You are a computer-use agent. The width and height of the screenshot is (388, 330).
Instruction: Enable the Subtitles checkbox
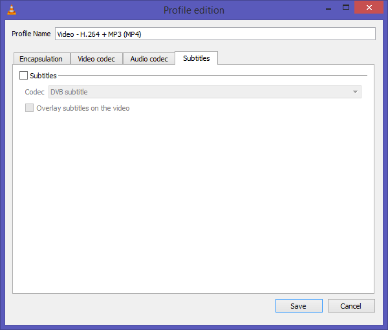pyautogui.click(x=23, y=76)
